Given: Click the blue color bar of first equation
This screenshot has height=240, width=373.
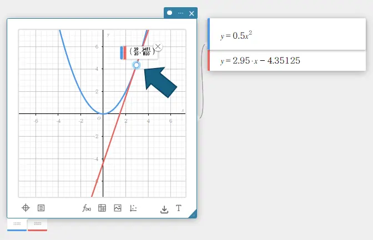Looking at the screenshot, I should pyautogui.click(x=209, y=34).
